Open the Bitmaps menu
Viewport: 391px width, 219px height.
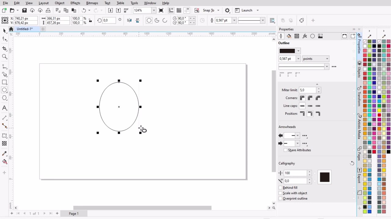[x=92, y=3]
